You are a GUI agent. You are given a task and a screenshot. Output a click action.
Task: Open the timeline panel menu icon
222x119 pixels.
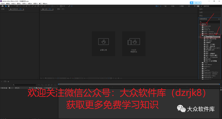pyautogui.click(x=8, y=81)
